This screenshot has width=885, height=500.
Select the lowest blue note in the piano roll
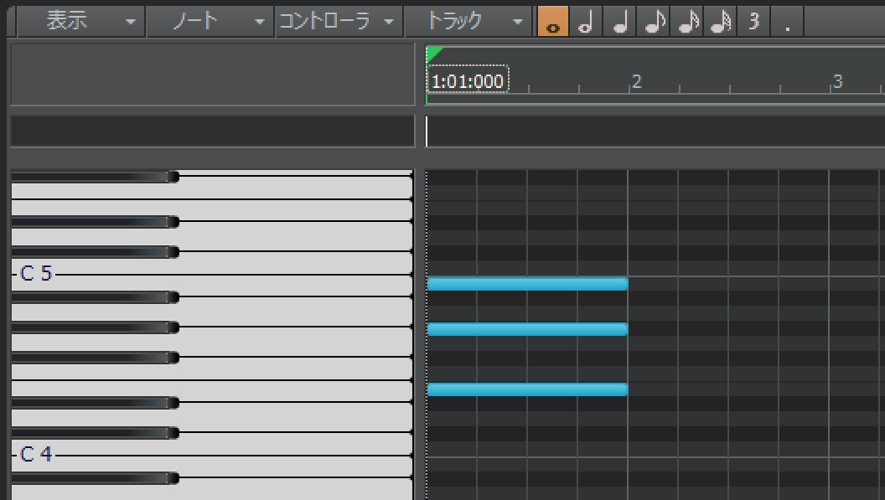point(526,389)
